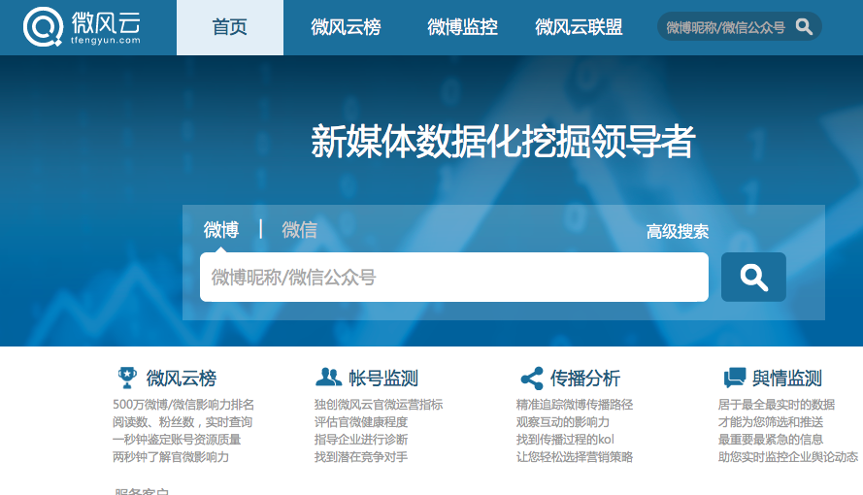The height and width of the screenshot is (495, 863).
Task: Click the text 两秒钟了解官微影响力
Action: (171, 457)
